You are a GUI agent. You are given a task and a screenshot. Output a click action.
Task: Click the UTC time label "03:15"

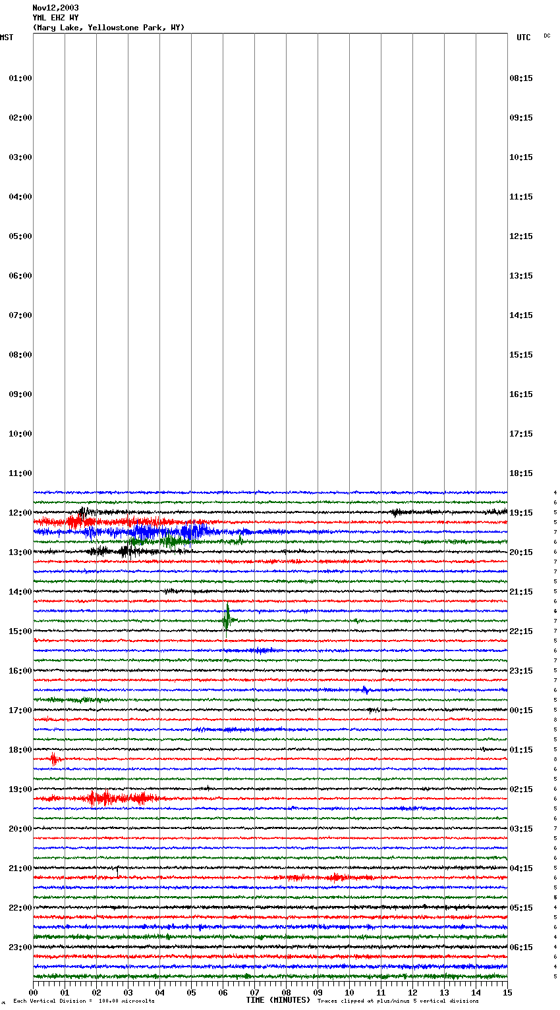pyautogui.click(x=521, y=829)
